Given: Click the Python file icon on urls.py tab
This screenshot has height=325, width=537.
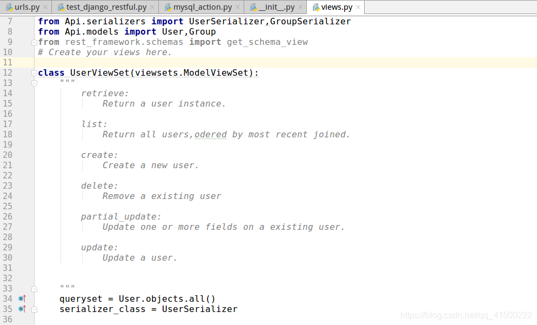Looking at the screenshot, I should (9, 7).
